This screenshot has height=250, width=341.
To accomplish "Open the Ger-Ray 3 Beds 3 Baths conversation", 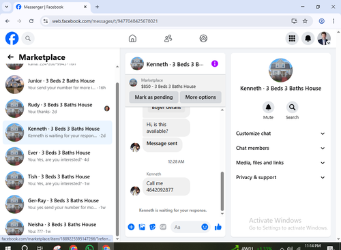I will tap(57, 204).
